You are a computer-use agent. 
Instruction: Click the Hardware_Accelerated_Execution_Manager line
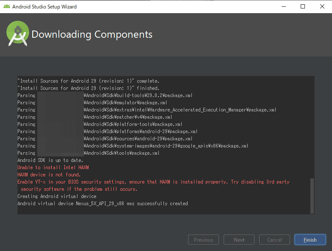[x=147, y=110]
